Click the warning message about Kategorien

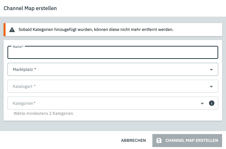tap(96, 30)
